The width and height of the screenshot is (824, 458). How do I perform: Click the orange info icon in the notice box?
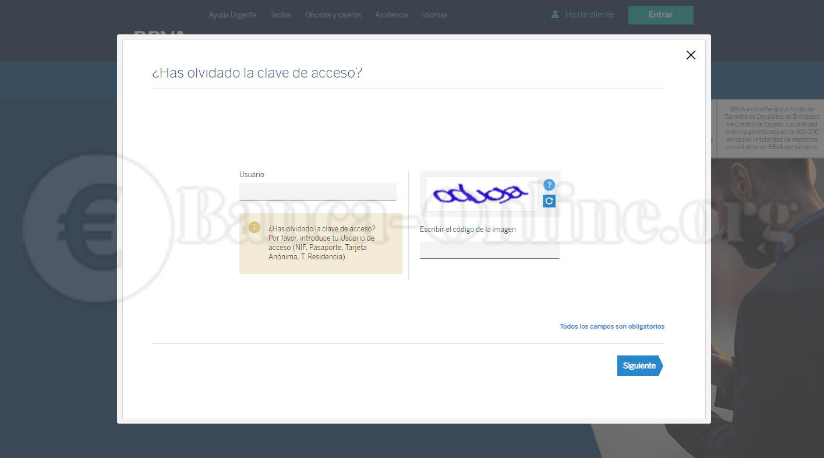click(254, 227)
